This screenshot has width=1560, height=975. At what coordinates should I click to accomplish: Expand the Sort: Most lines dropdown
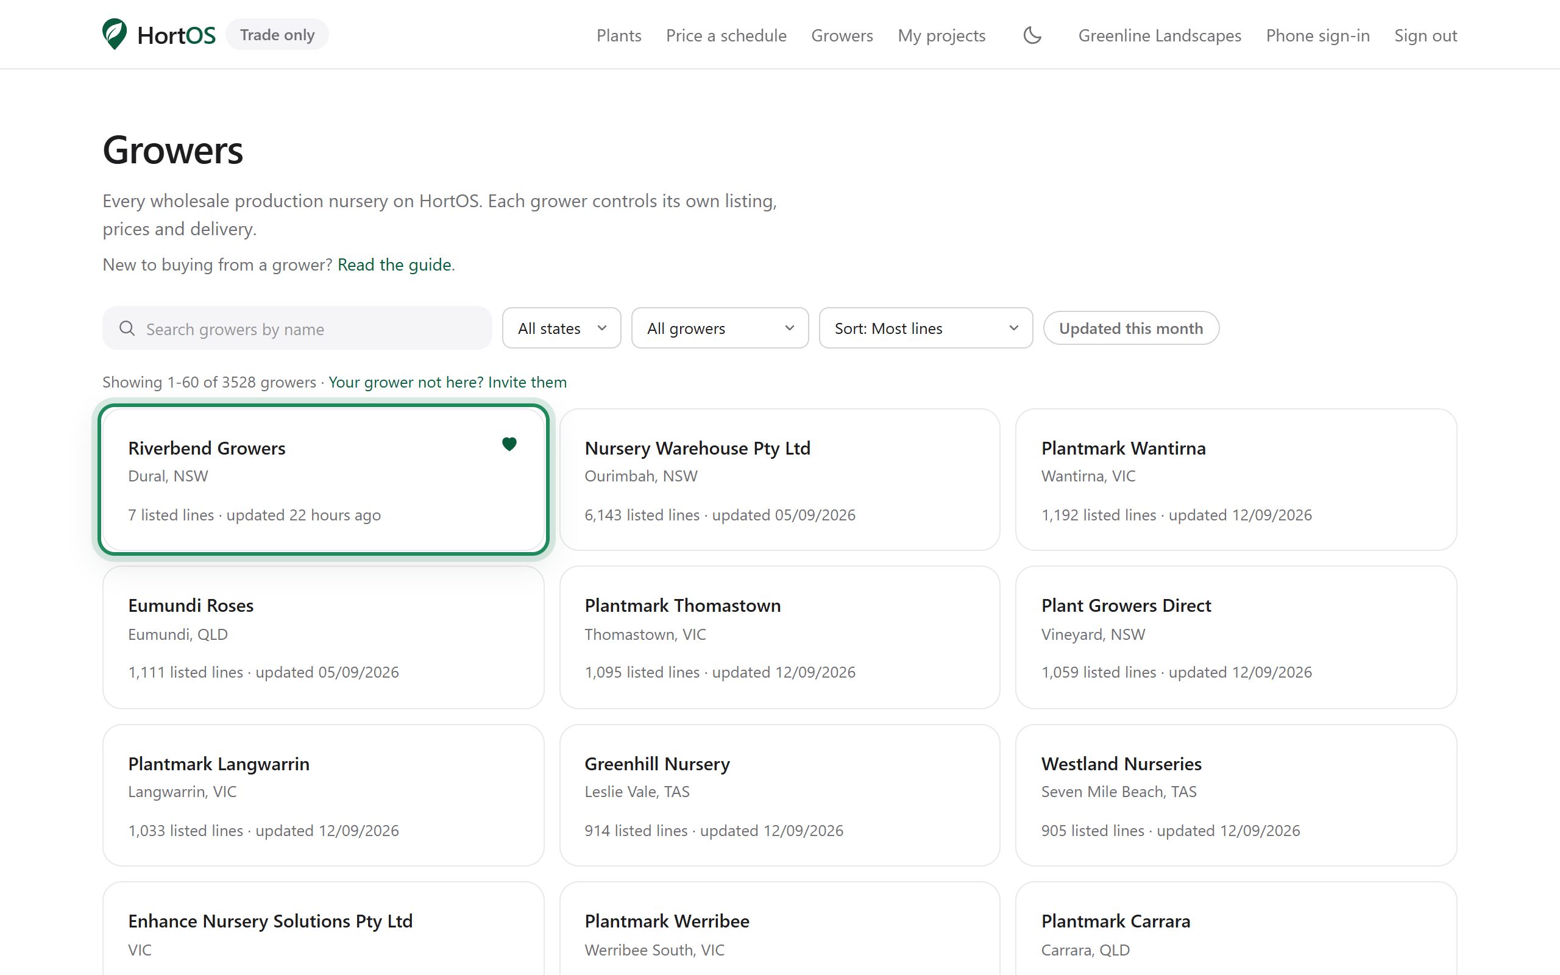926,328
